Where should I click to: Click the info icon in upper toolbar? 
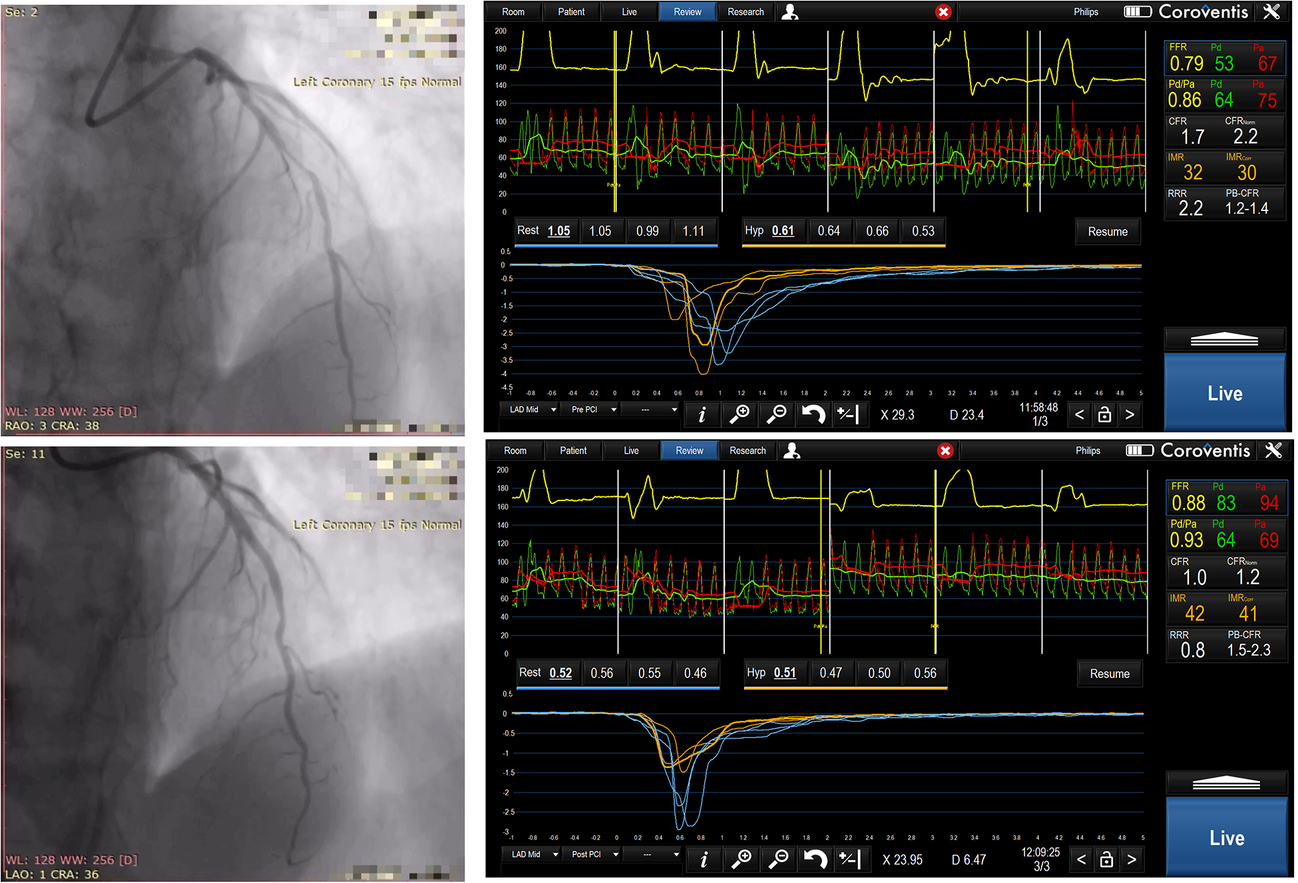pos(702,415)
